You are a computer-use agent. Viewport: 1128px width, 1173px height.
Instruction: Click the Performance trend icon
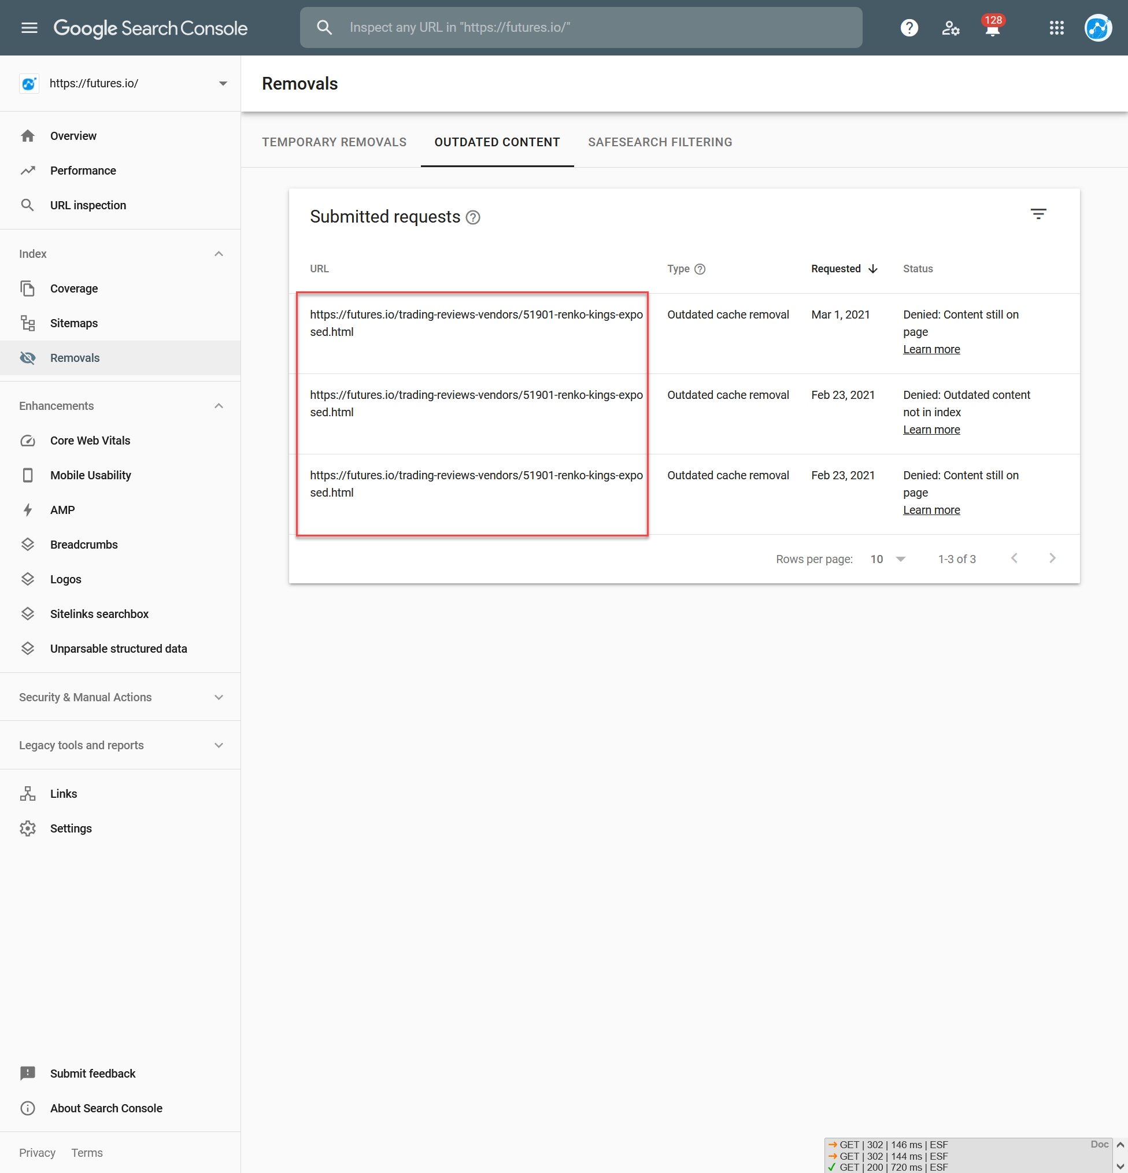tap(28, 171)
